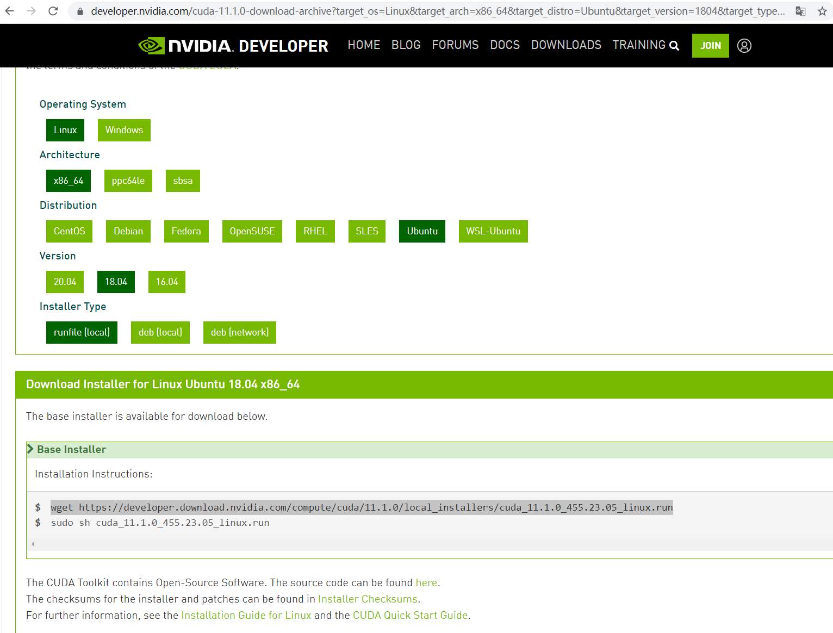The height and width of the screenshot is (633, 833).
Task: Click the browser address bar URL
Action: [x=438, y=11]
